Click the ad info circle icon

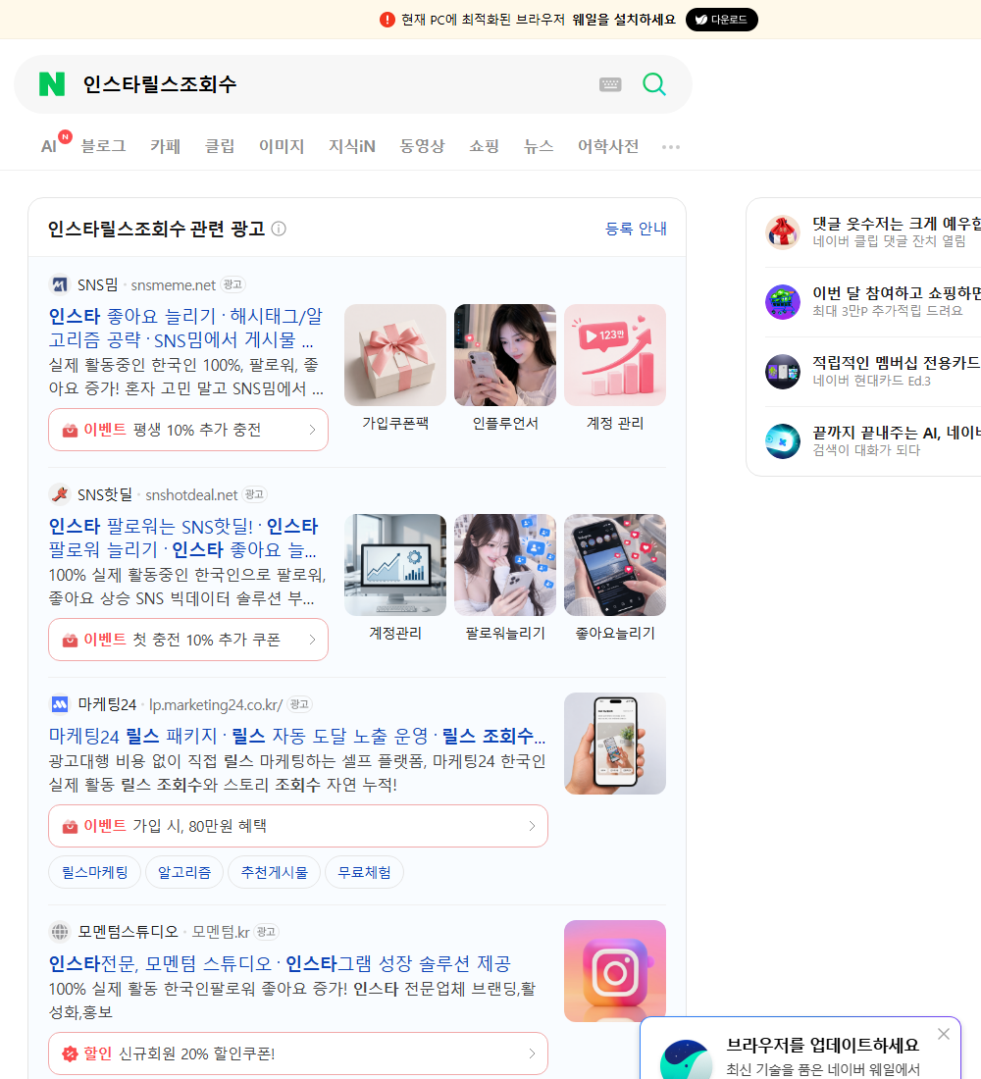pos(279,229)
